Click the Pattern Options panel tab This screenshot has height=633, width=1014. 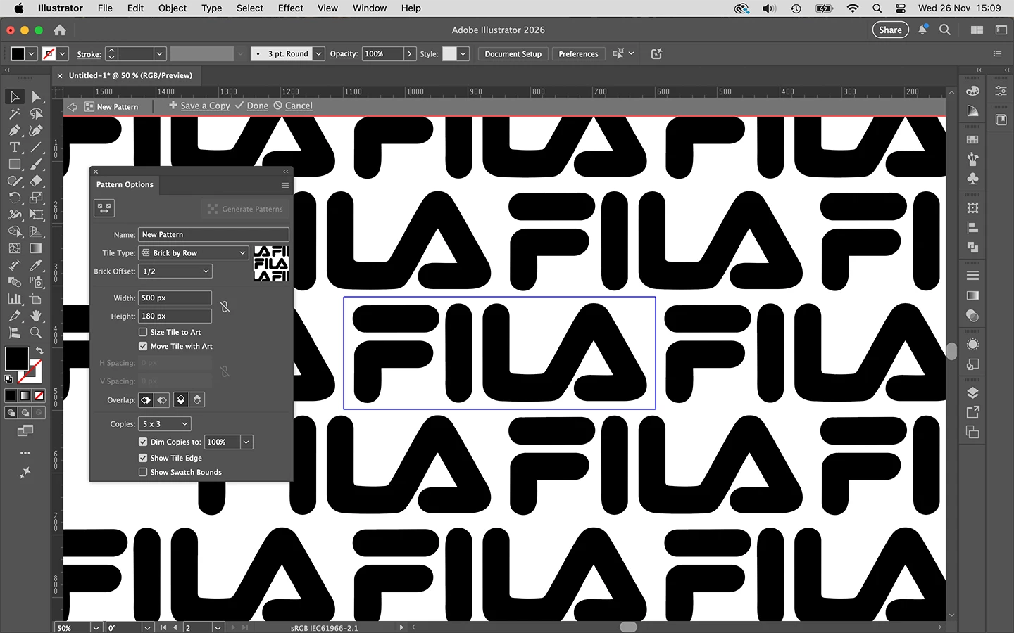tap(125, 184)
